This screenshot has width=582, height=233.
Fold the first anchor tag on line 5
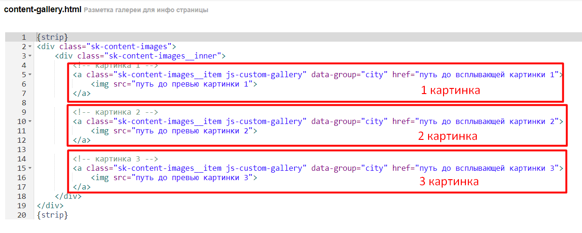(x=30, y=75)
